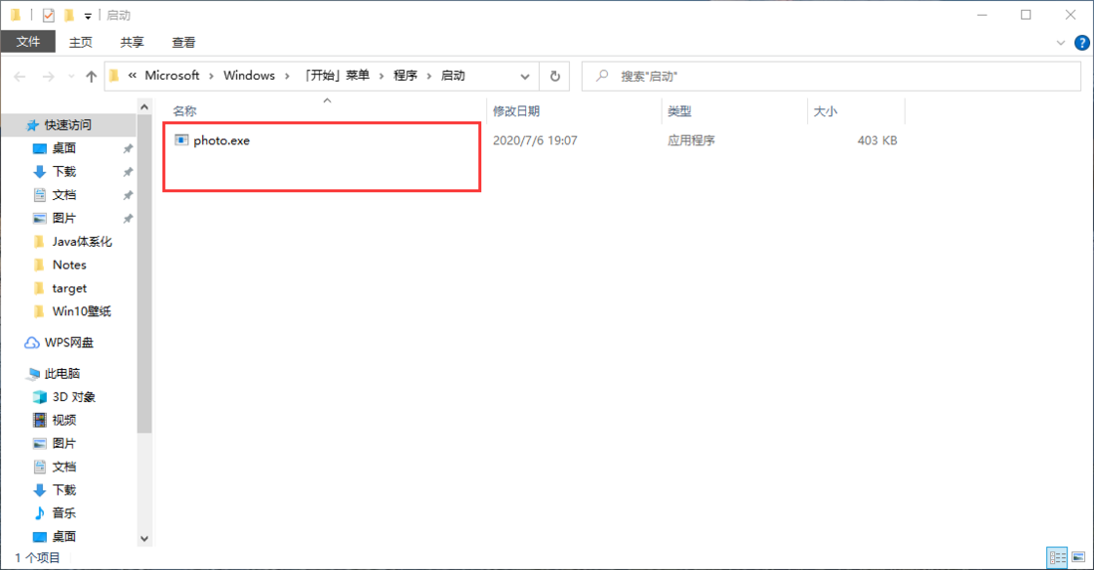Click the pin icon beside 桌面
1094x570 pixels.
point(128,148)
